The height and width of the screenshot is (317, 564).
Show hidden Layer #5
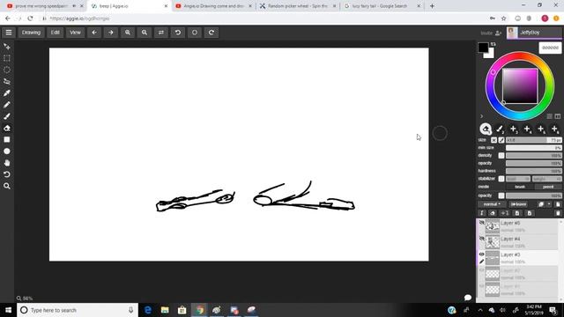[x=482, y=223]
